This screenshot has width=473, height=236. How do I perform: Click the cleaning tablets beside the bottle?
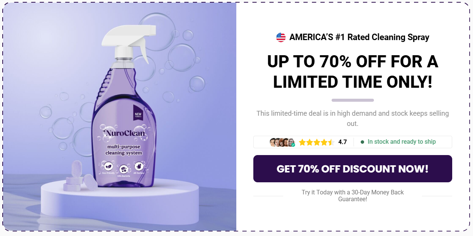click(80, 176)
